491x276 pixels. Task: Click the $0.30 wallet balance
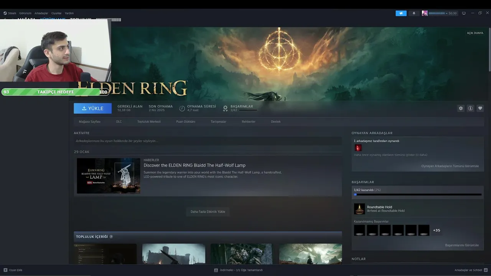[x=453, y=13]
